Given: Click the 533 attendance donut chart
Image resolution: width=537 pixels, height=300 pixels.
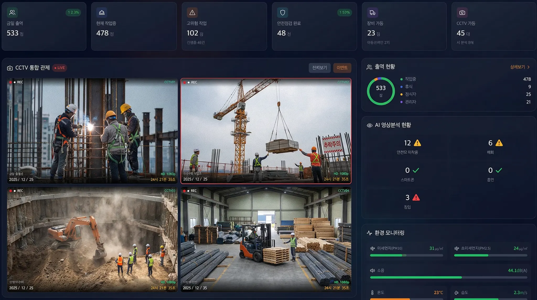Looking at the screenshot, I should click(381, 91).
